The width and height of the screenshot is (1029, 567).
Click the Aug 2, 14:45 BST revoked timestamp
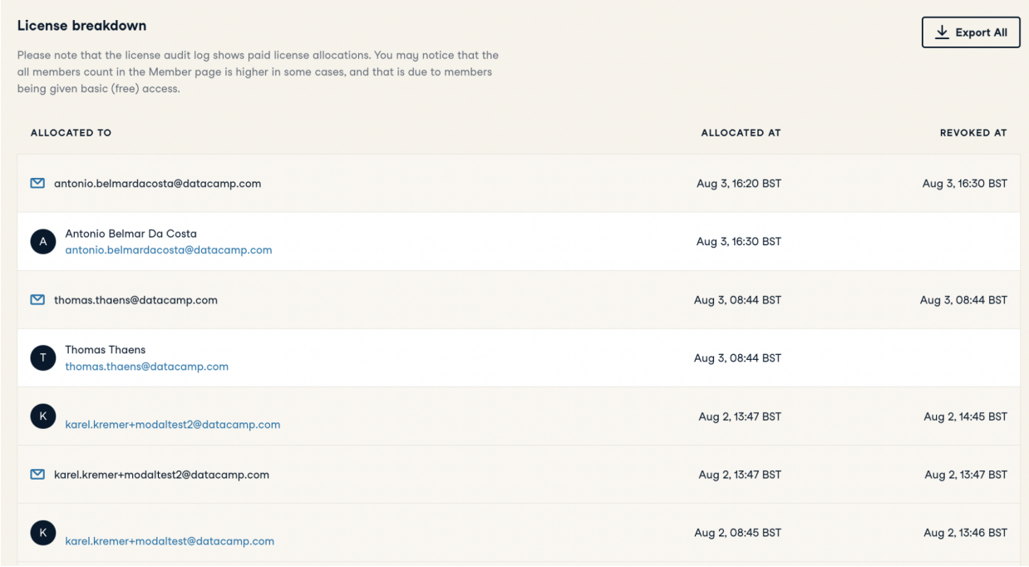click(x=965, y=417)
